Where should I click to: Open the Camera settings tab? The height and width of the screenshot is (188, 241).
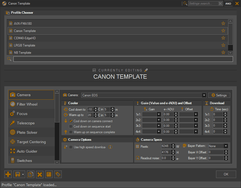[31, 95]
